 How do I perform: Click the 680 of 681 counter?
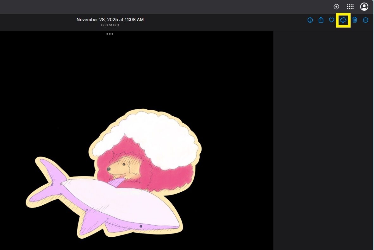[x=110, y=25]
